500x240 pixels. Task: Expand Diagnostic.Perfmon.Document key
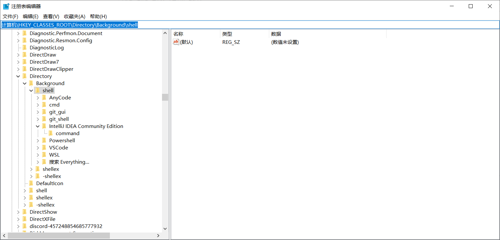point(18,33)
